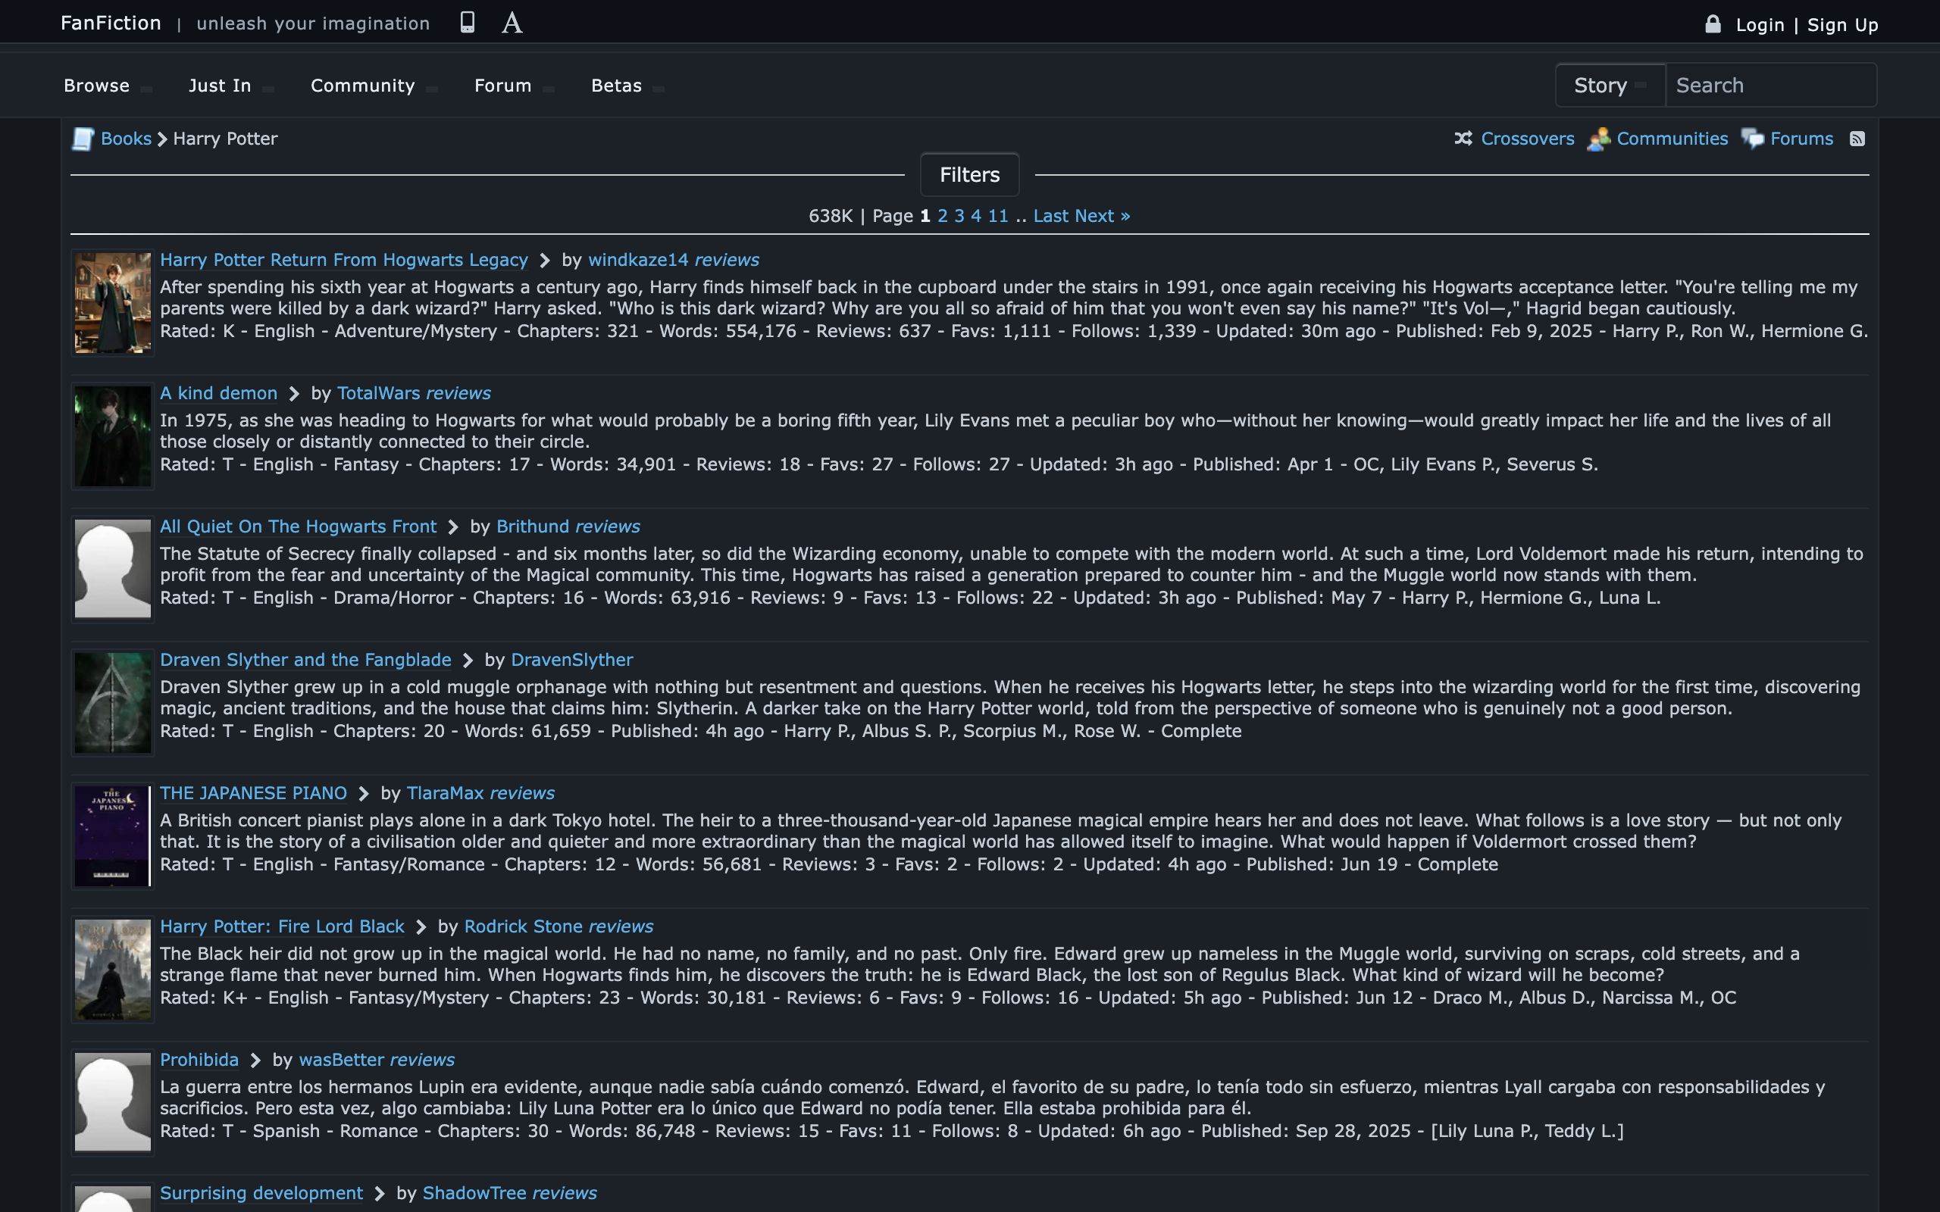
Task: Open the story Prohibida
Action: coord(199,1060)
